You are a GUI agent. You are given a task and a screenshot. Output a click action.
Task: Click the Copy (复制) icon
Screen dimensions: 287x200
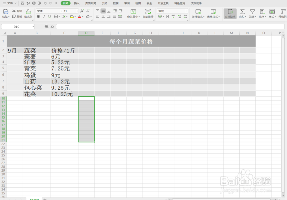tap(14, 16)
